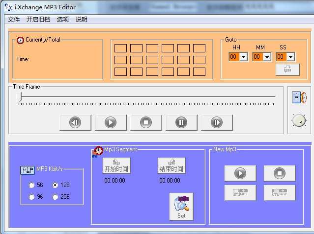Stop playback with the stop button
314x234 pixels.
click(x=146, y=122)
